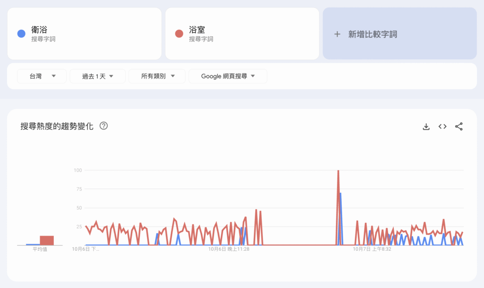Click the tall blue spike near 70
The image size is (484, 288).
click(x=340, y=194)
